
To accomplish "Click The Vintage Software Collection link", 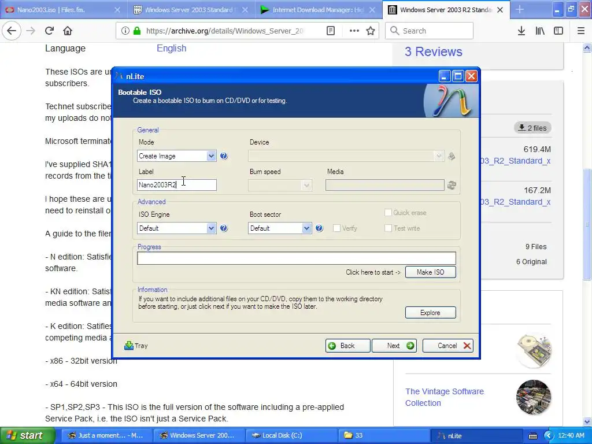I will pos(445,397).
